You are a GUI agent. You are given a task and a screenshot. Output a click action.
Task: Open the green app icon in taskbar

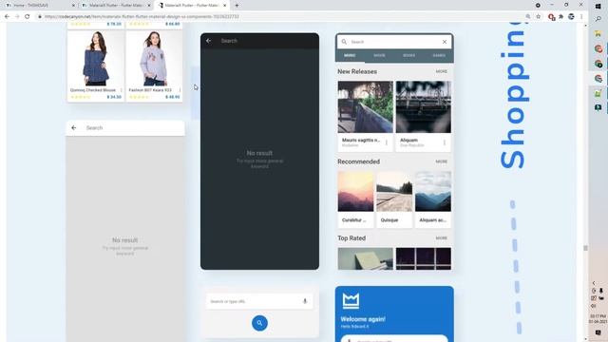click(x=598, y=93)
